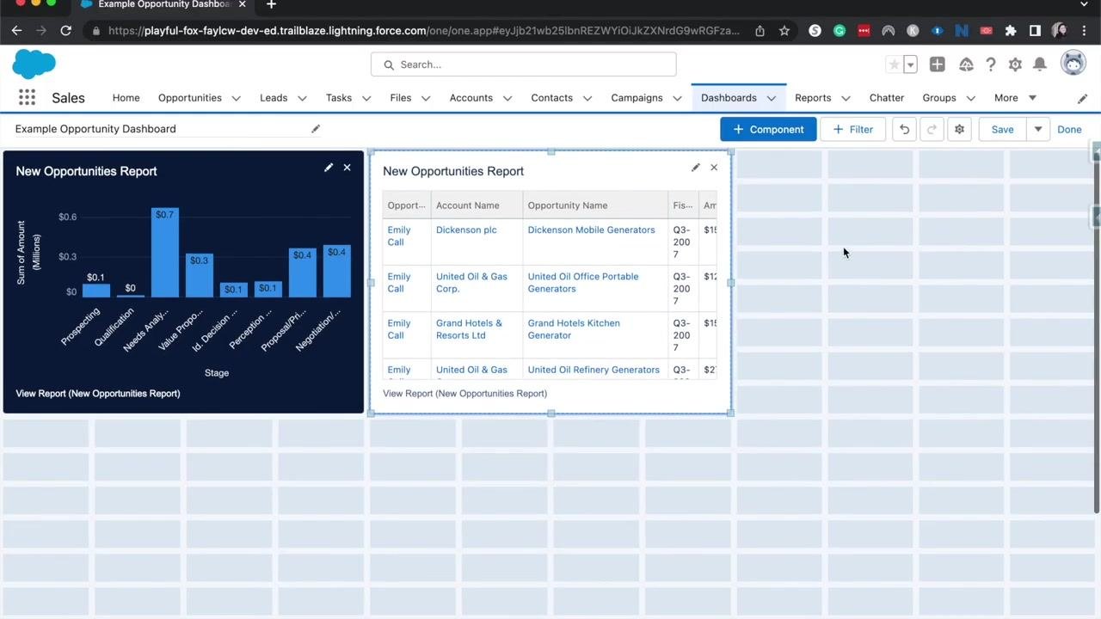Open the Trailhead guidance icon
Screen dimensions: 1101x619
[x=966, y=64]
